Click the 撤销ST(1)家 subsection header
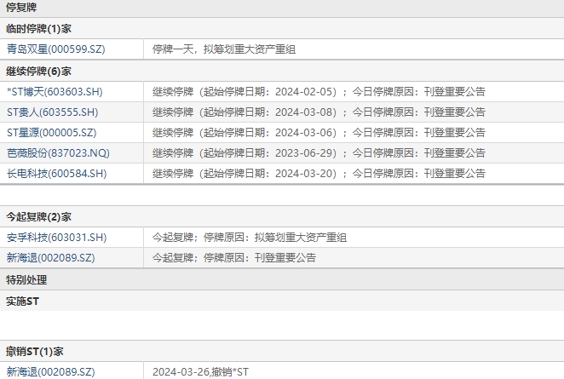The height and width of the screenshot is (379, 564). point(35,351)
